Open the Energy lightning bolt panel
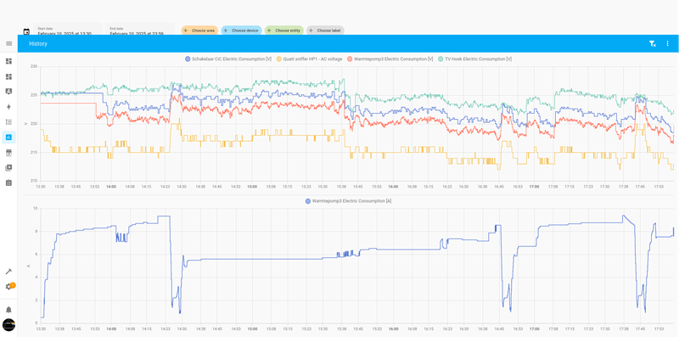This screenshot has height=337, width=679. click(8, 107)
